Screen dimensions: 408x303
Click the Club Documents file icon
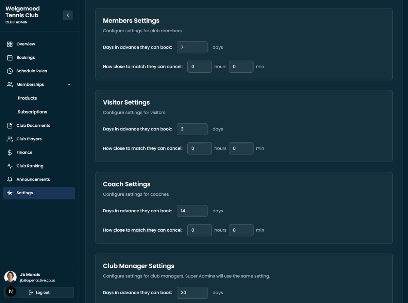click(10, 126)
